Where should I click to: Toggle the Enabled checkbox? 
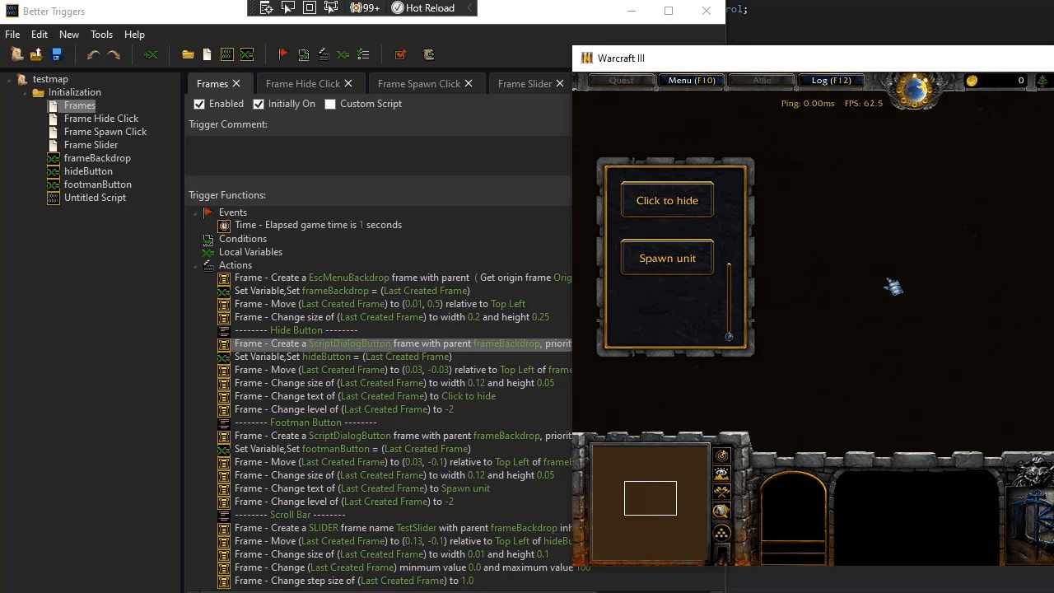coord(199,104)
